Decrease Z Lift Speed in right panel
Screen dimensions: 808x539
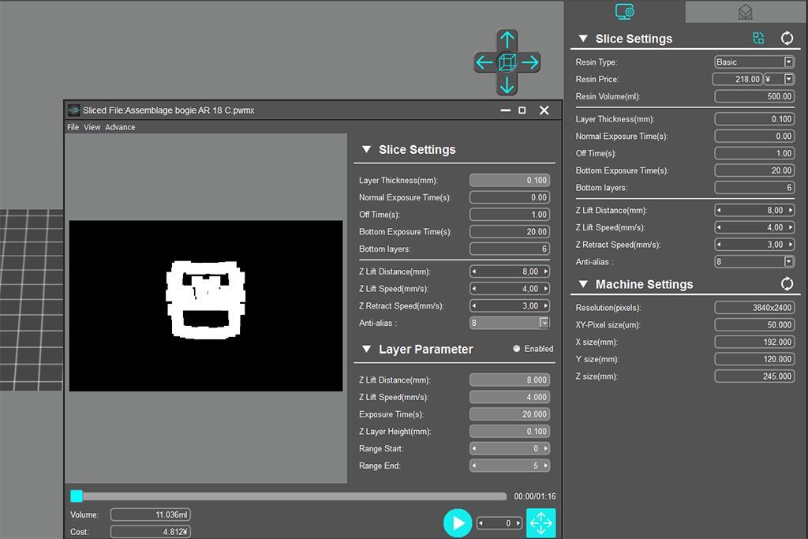click(719, 227)
